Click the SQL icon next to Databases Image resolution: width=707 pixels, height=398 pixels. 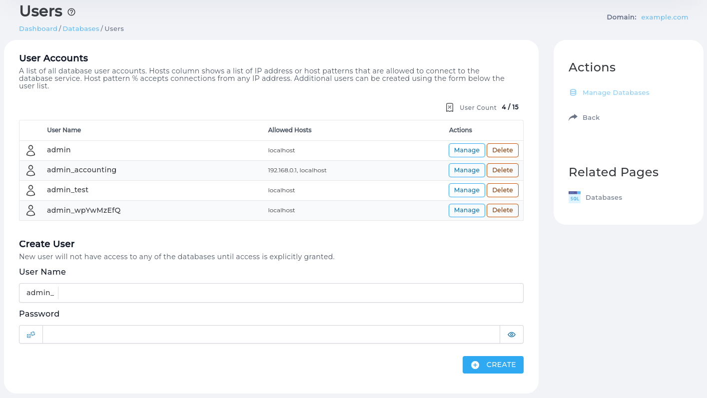[x=574, y=197]
